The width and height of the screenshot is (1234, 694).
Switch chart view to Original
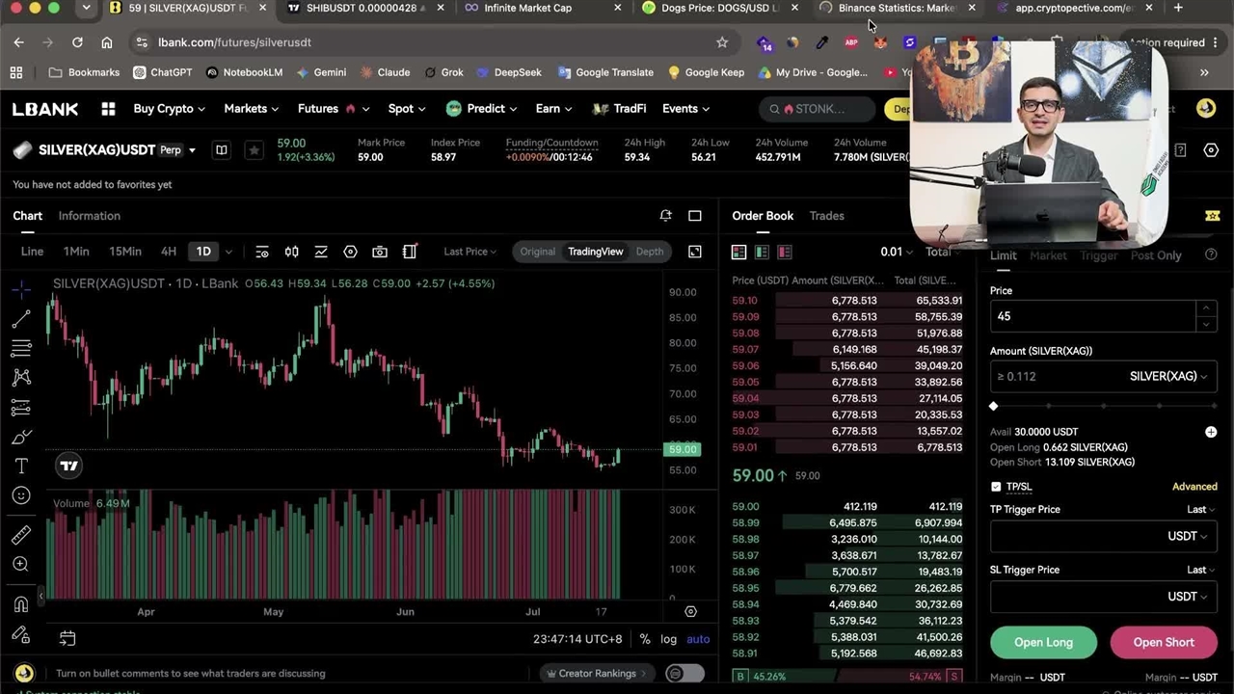(537, 252)
